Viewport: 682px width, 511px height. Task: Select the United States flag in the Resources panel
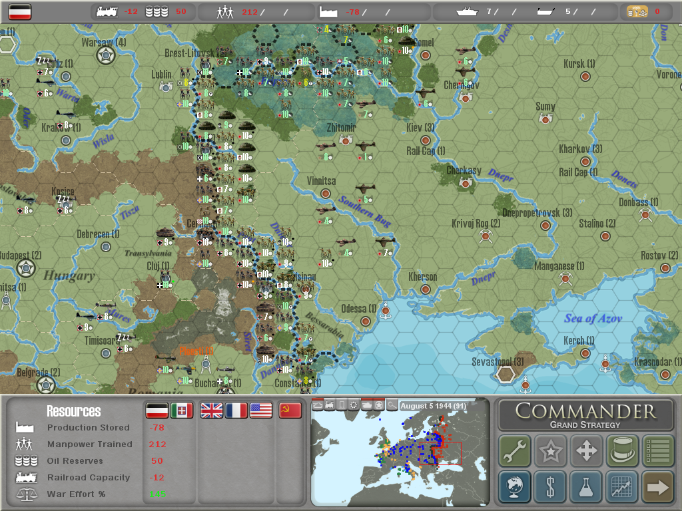tap(261, 410)
